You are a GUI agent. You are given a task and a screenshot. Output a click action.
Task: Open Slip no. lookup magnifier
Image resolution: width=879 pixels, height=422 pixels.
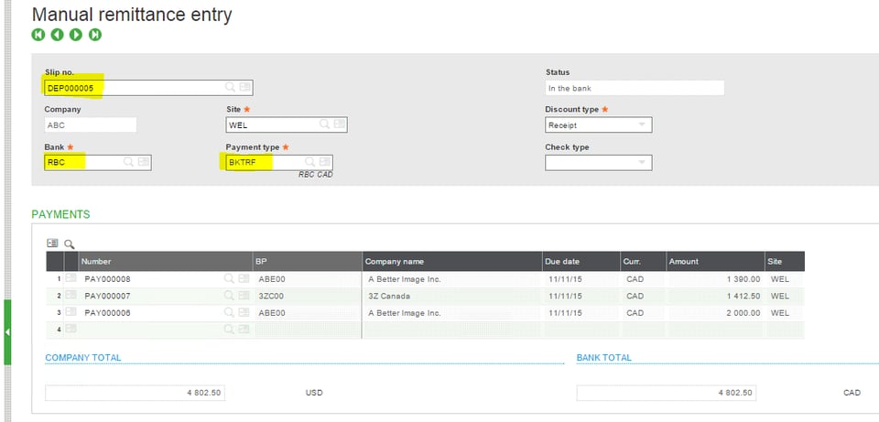(230, 88)
